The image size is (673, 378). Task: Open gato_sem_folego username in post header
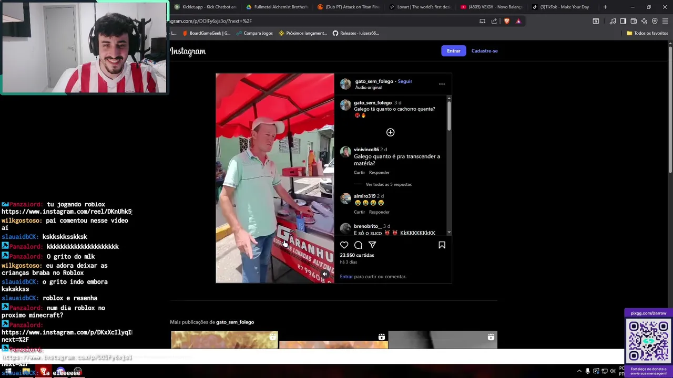pos(374,81)
